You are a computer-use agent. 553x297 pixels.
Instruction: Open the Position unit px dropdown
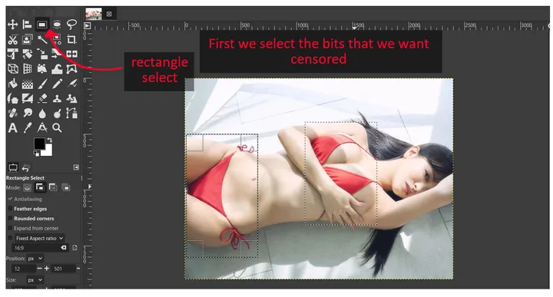pos(35,259)
